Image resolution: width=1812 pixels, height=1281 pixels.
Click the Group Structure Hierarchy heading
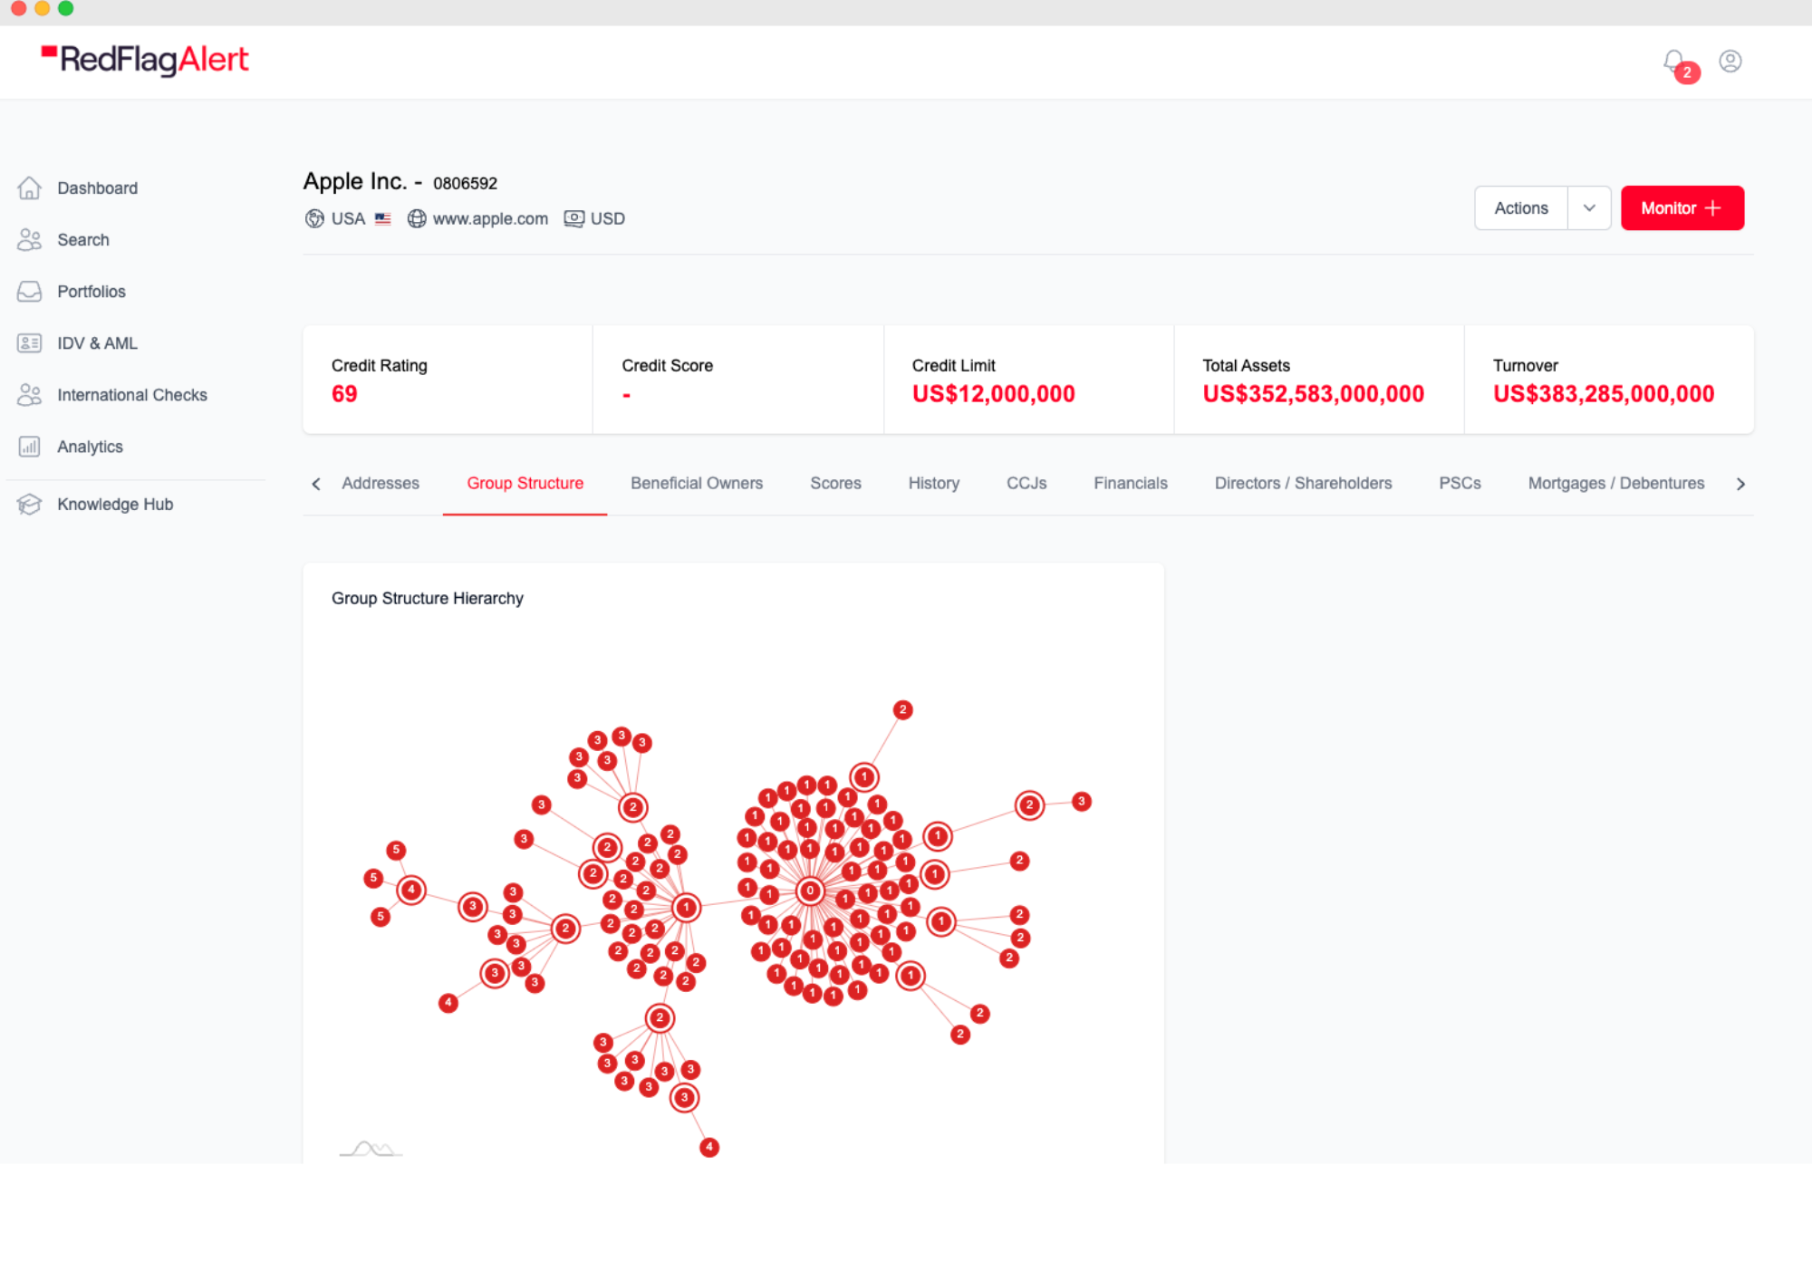tap(428, 598)
